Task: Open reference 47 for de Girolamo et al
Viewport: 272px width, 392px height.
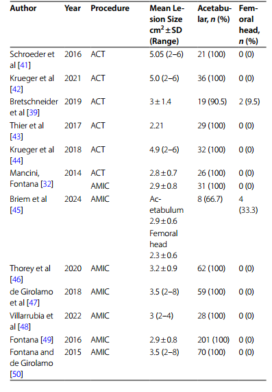Action: click(33, 303)
